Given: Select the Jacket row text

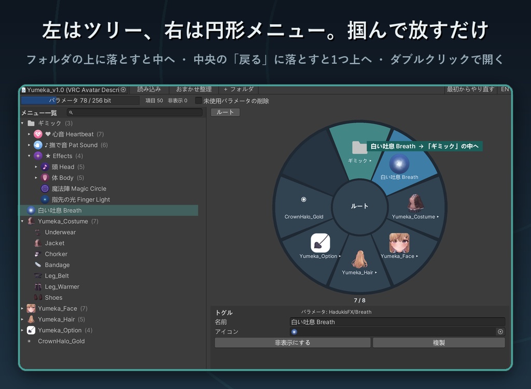Looking at the screenshot, I should click(x=54, y=243).
